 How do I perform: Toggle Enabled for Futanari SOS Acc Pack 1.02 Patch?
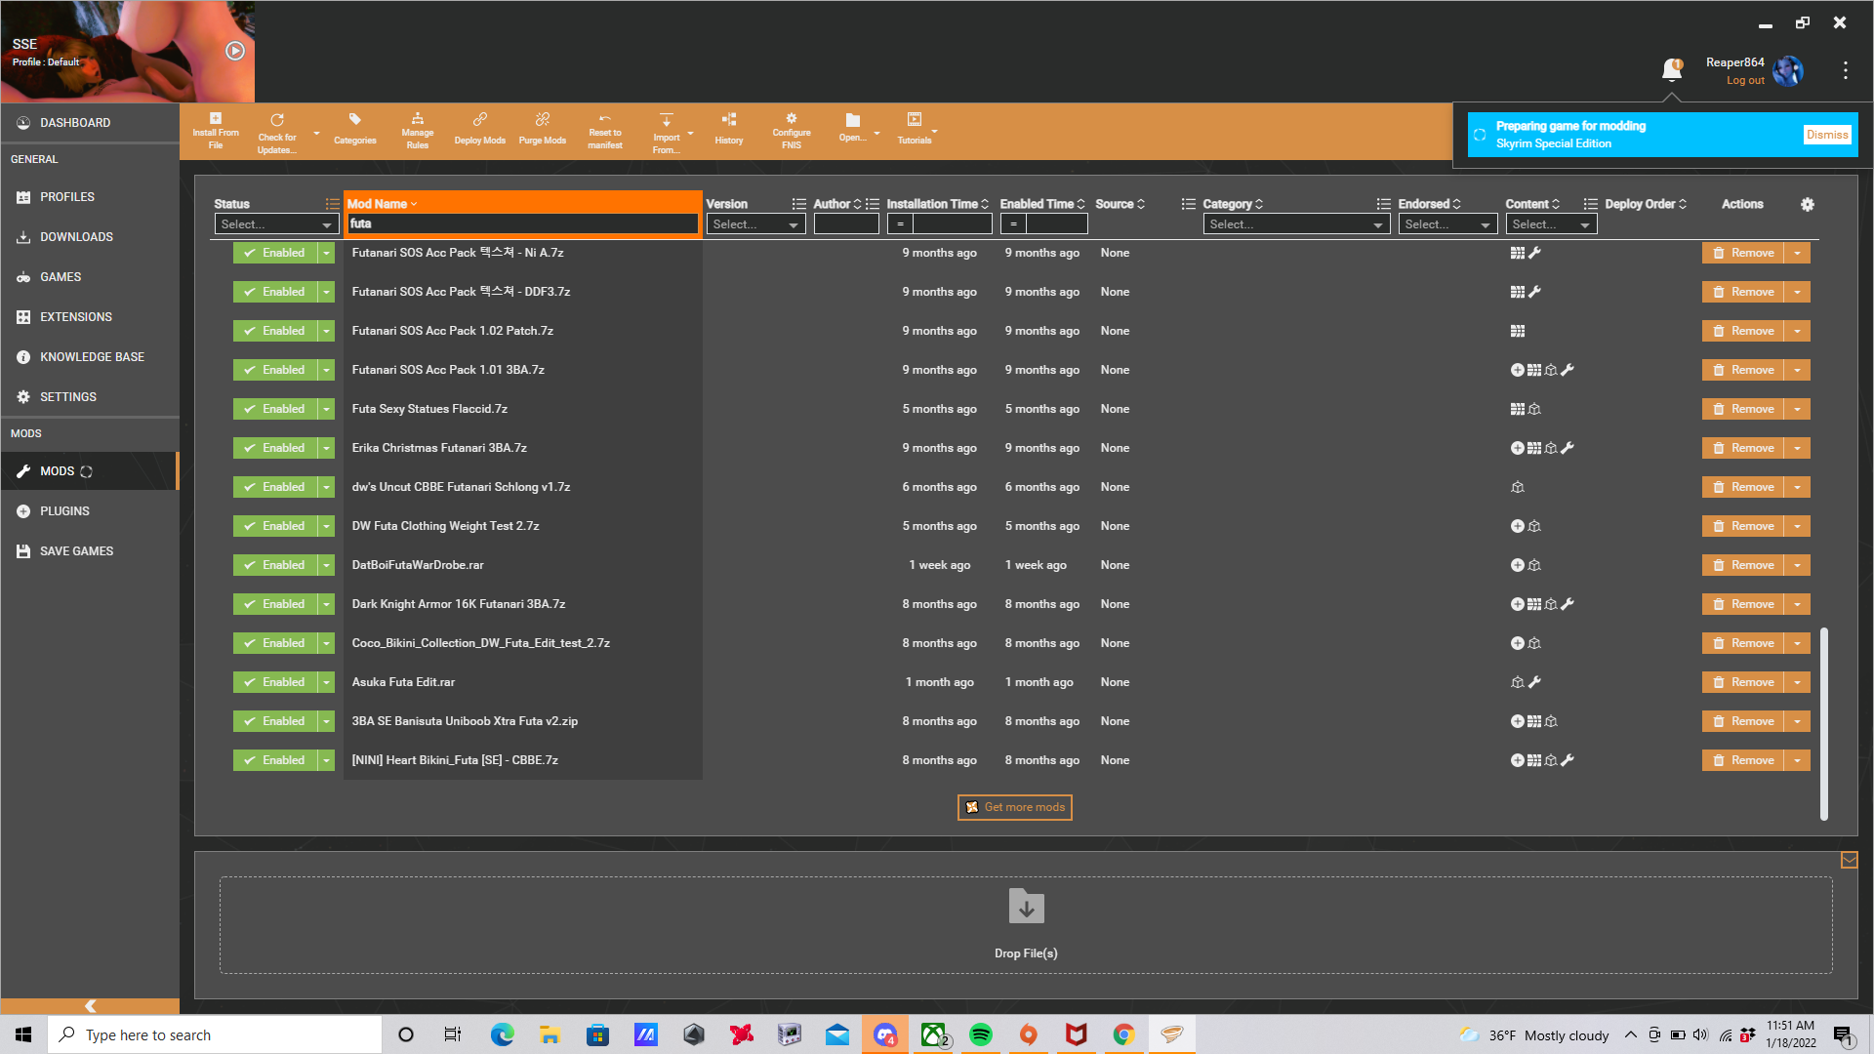pos(275,331)
